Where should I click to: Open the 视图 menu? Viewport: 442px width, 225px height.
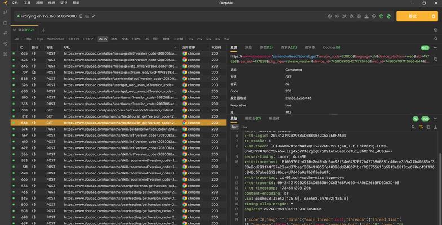(39, 3)
